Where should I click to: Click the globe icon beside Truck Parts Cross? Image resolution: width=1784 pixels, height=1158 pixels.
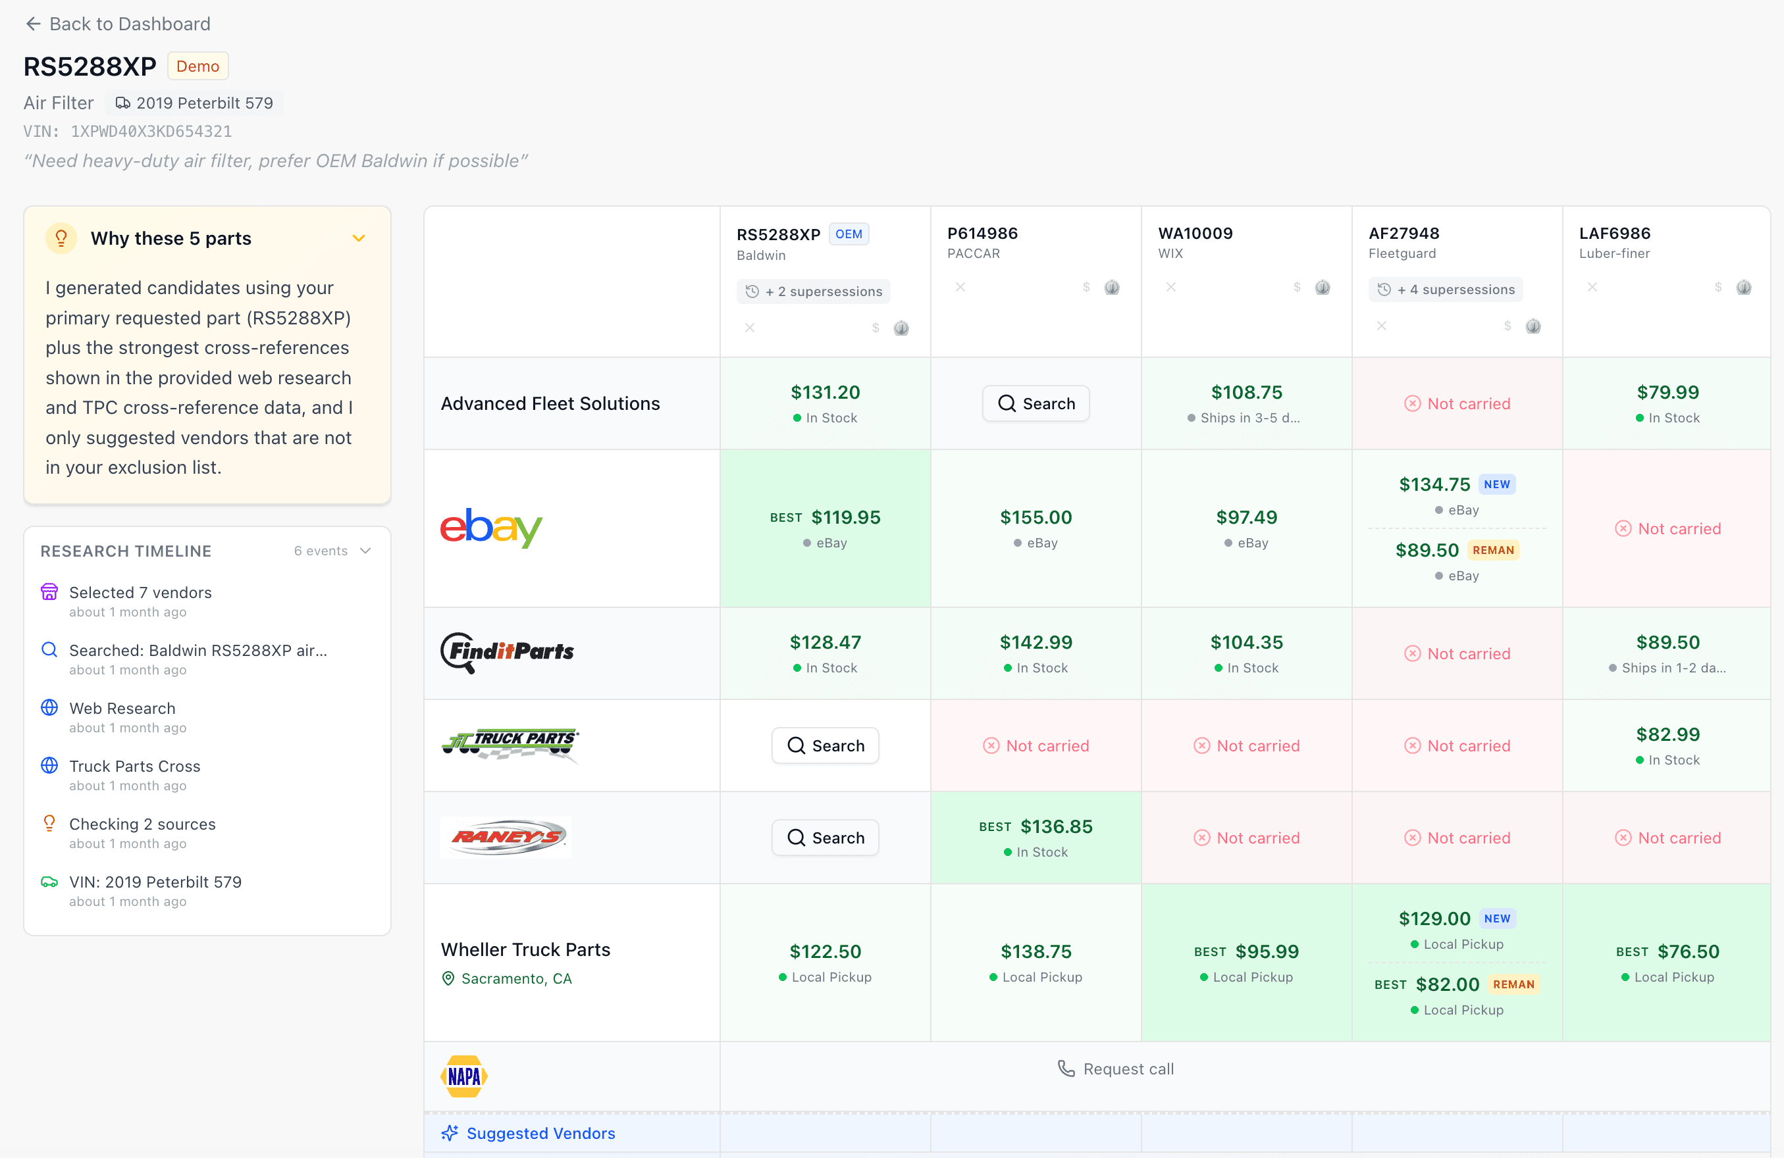pyautogui.click(x=49, y=765)
